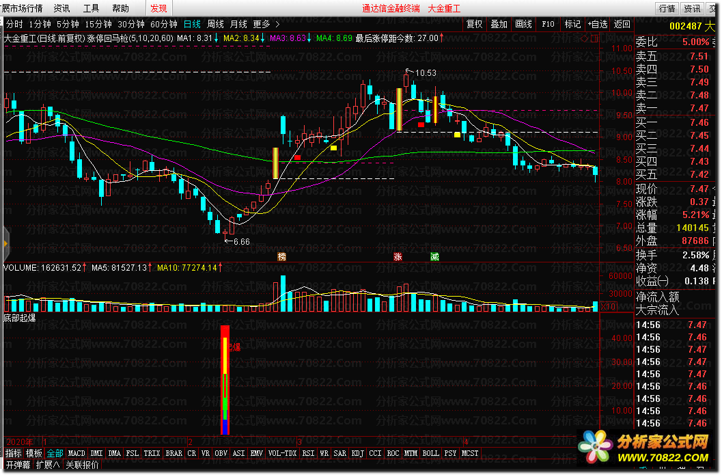Select the 指标 tab at bottom
This screenshot has width=722, height=475.
click(x=14, y=453)
